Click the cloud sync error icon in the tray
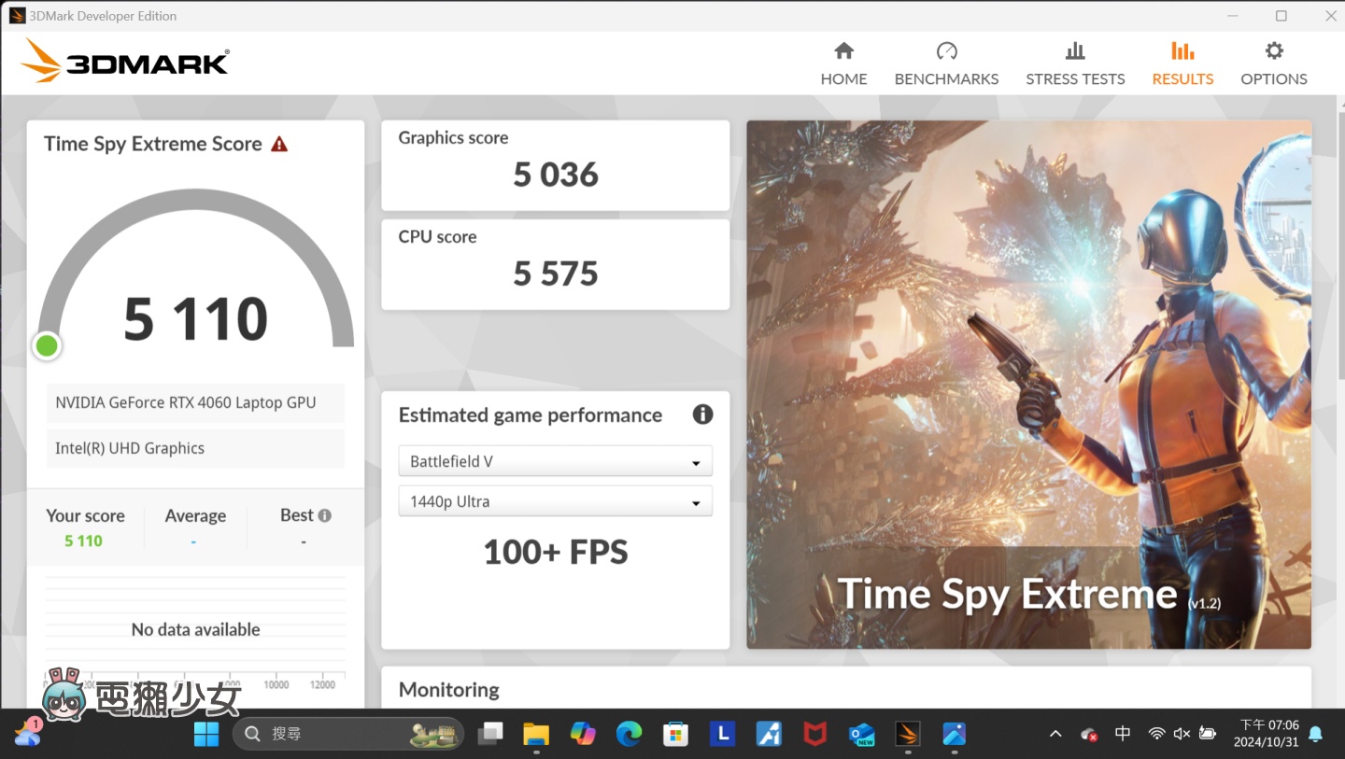This screenshot has height=759, width=1345. point(1089,735)
